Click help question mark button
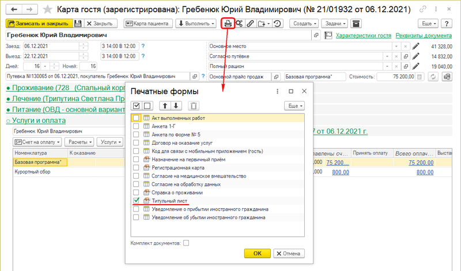 point(446,24)
